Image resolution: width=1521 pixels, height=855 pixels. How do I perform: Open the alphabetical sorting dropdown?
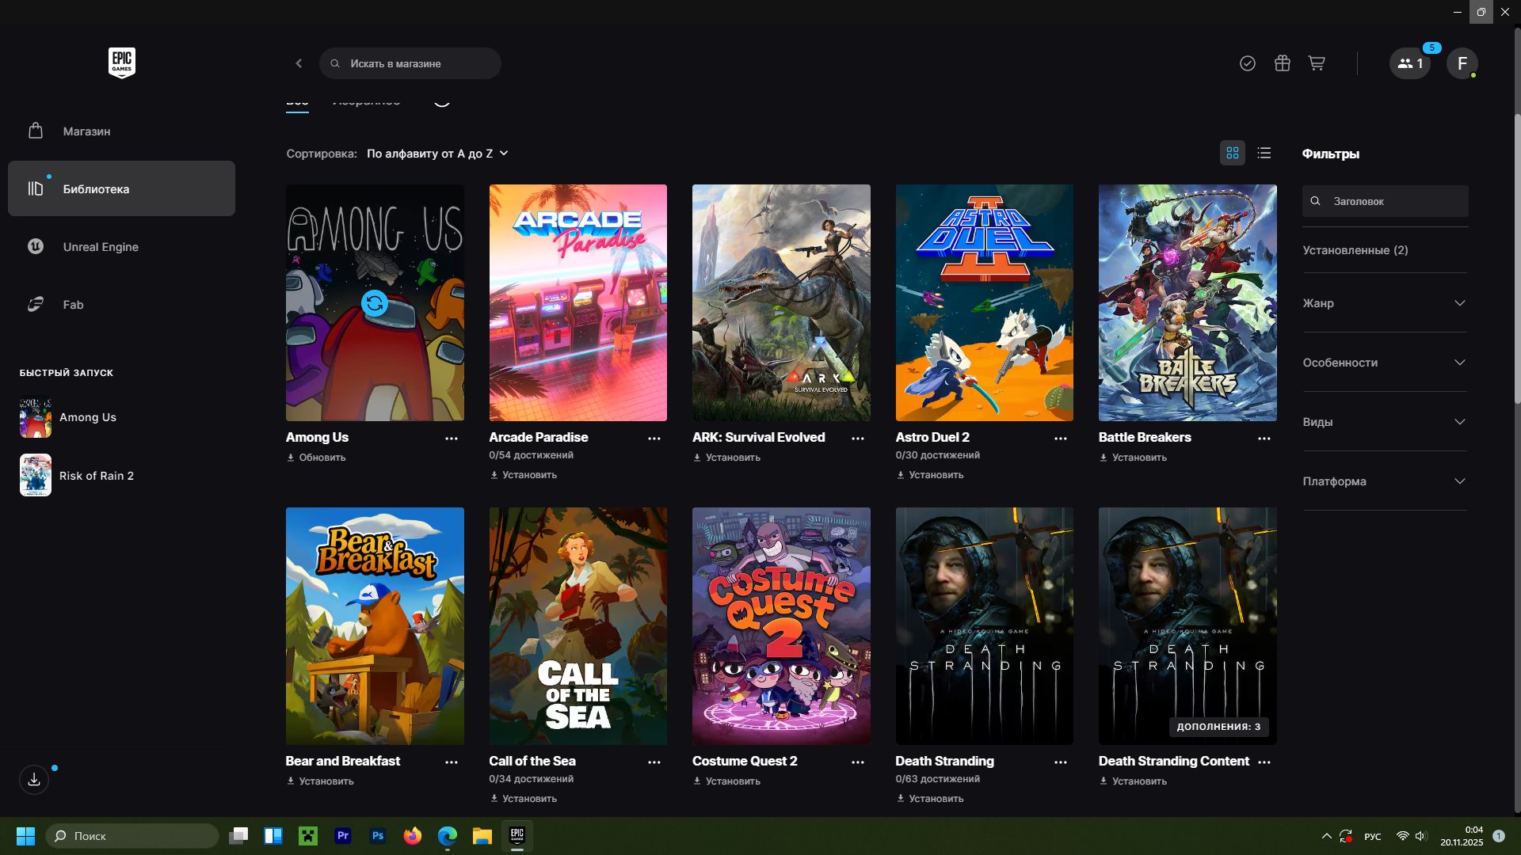click(436, 154)
